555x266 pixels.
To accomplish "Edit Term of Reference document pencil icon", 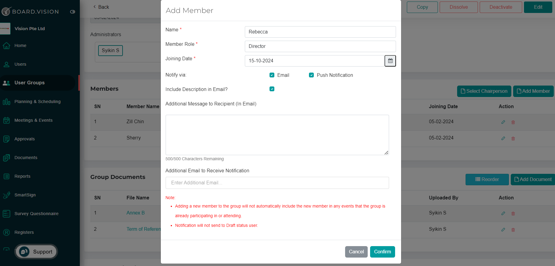I will pyautogui.click(x=503, y=230).
